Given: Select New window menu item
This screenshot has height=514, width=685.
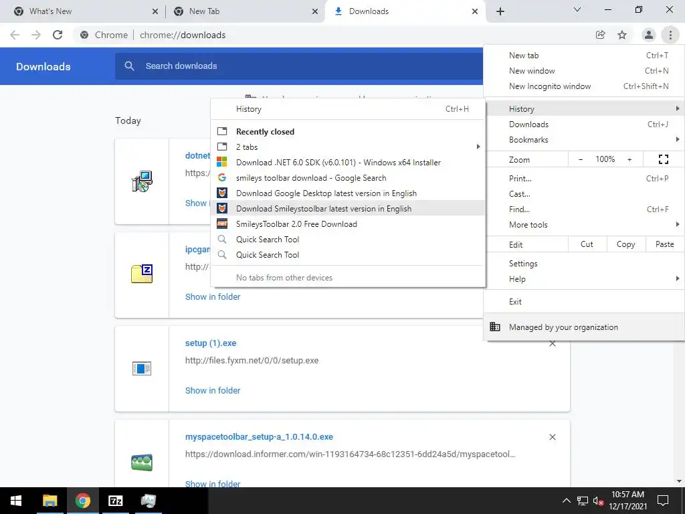Looking at the screenshot, I should pos(583,71).
